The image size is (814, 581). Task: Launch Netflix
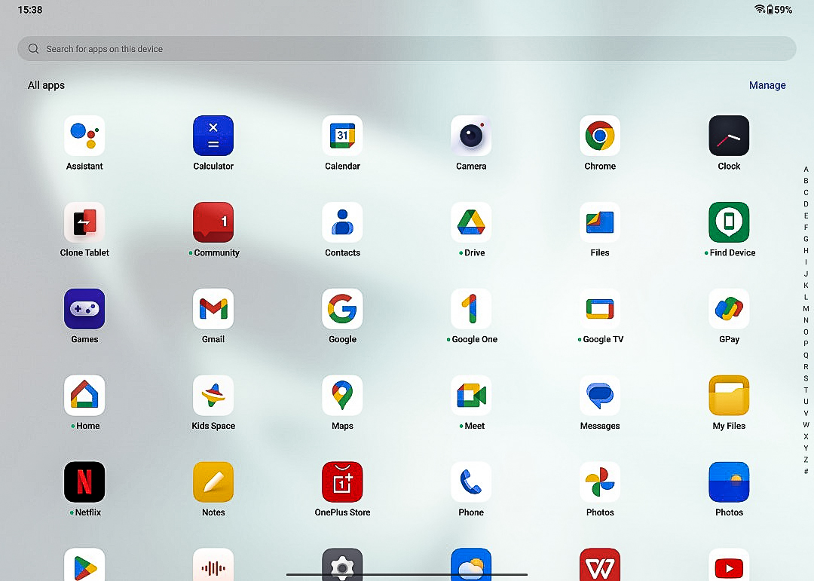coord(84,482)
